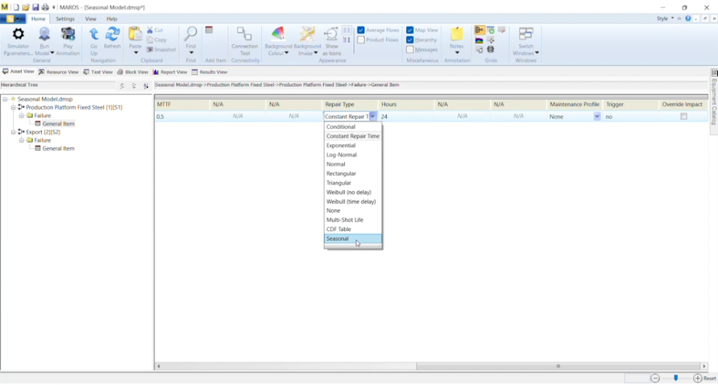
Task: Click the Reset zoom button
Action: coord(710,378)
